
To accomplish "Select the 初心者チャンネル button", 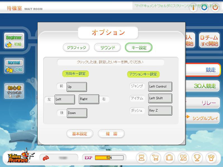I will [14, 91].
